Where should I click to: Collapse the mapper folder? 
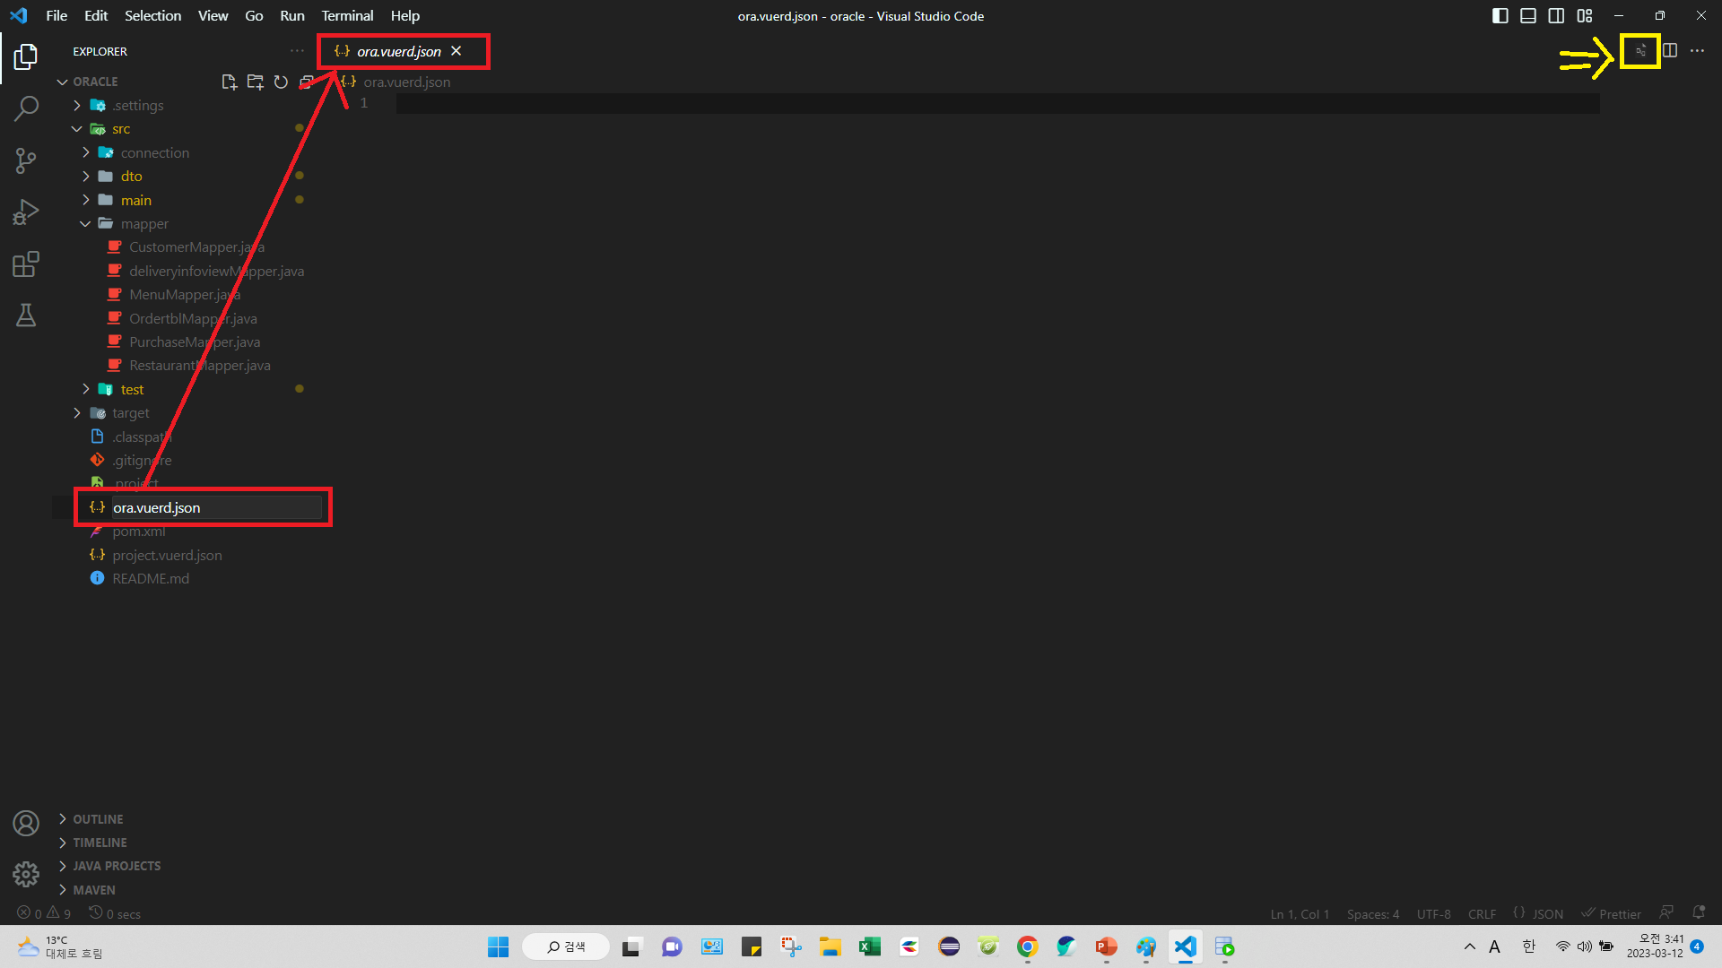143,223
